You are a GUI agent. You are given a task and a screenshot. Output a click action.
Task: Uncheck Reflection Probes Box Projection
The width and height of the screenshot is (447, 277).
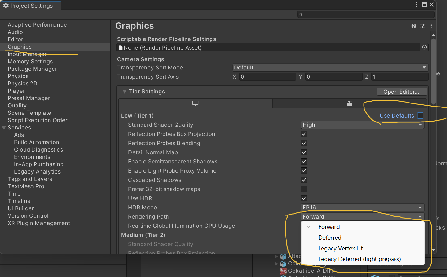click(304, 134)
